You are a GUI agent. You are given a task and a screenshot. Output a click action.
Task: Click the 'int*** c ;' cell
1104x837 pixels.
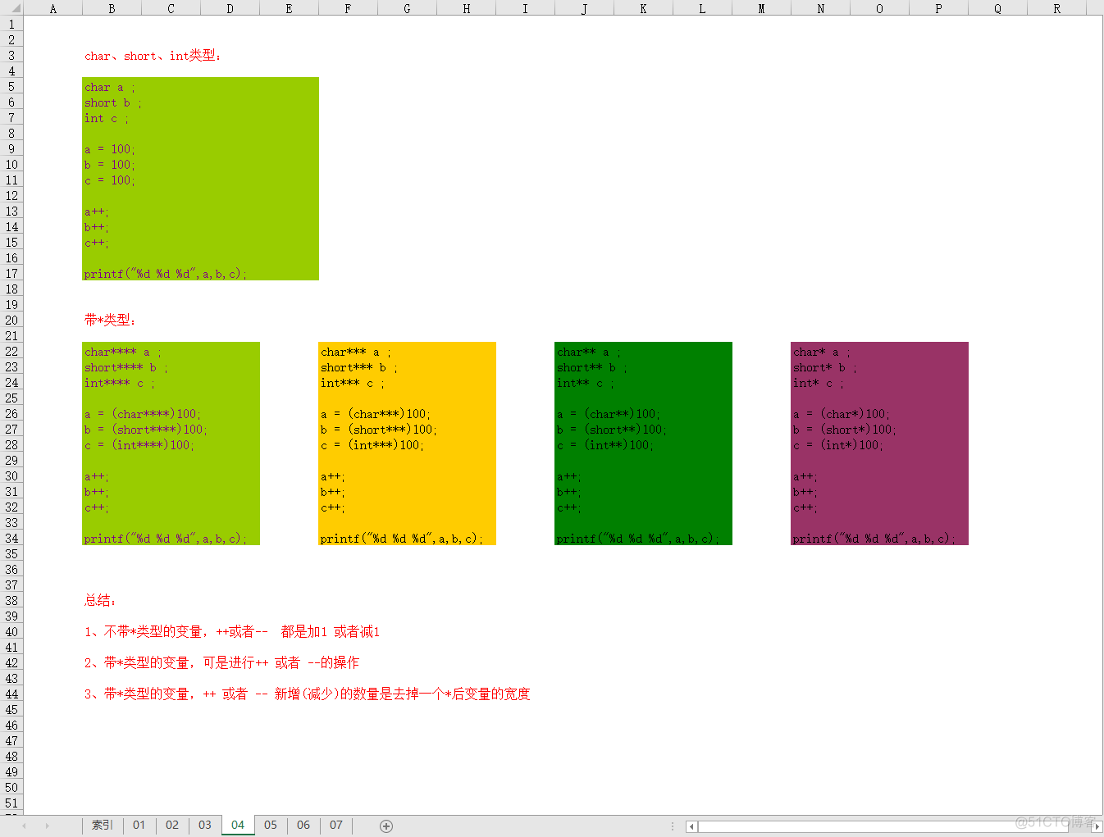click(353, 383)
